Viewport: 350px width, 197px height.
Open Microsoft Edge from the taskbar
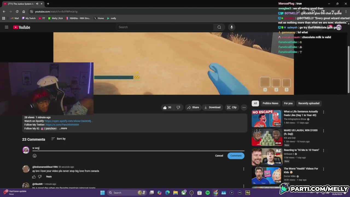click(x=168, y=193)
